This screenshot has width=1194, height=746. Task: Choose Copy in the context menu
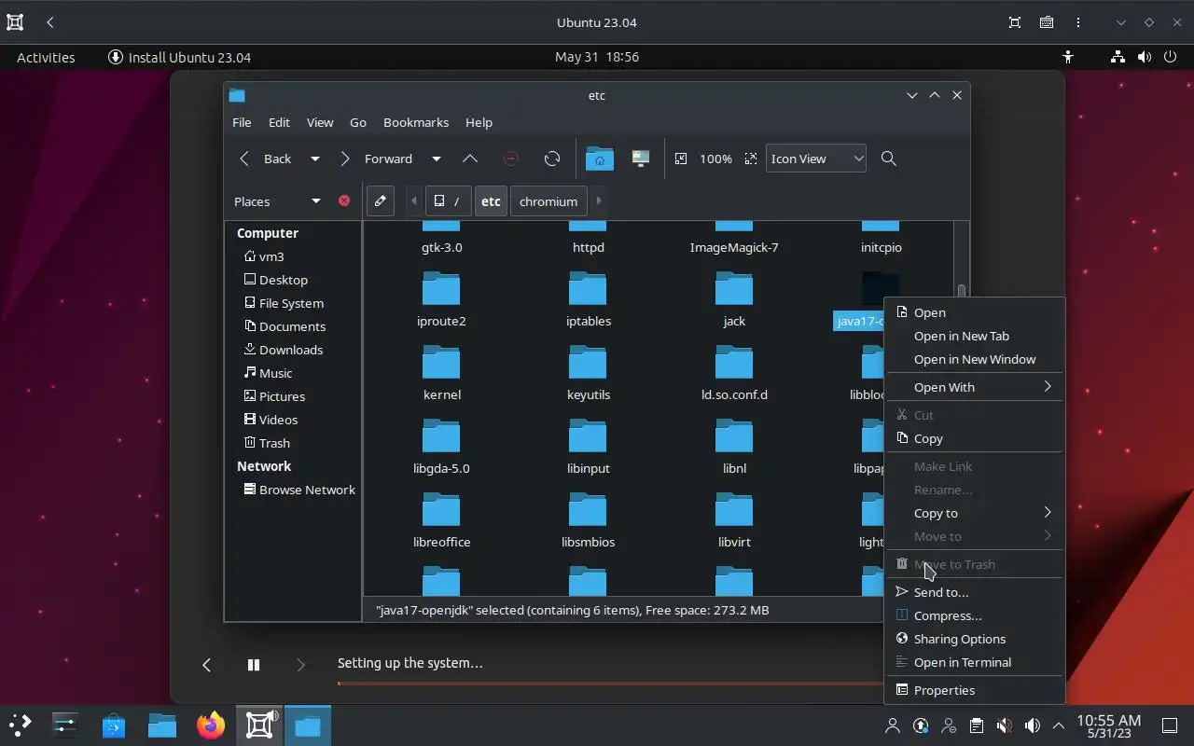point(974,438)
